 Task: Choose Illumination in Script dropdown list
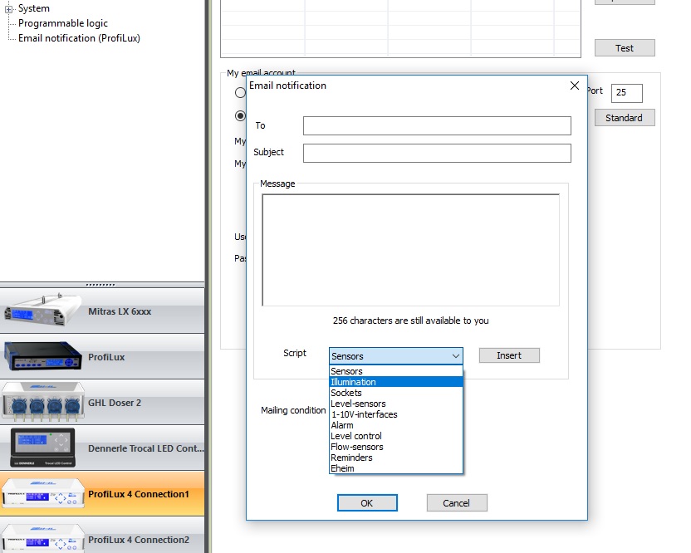[x=396, y=382]
